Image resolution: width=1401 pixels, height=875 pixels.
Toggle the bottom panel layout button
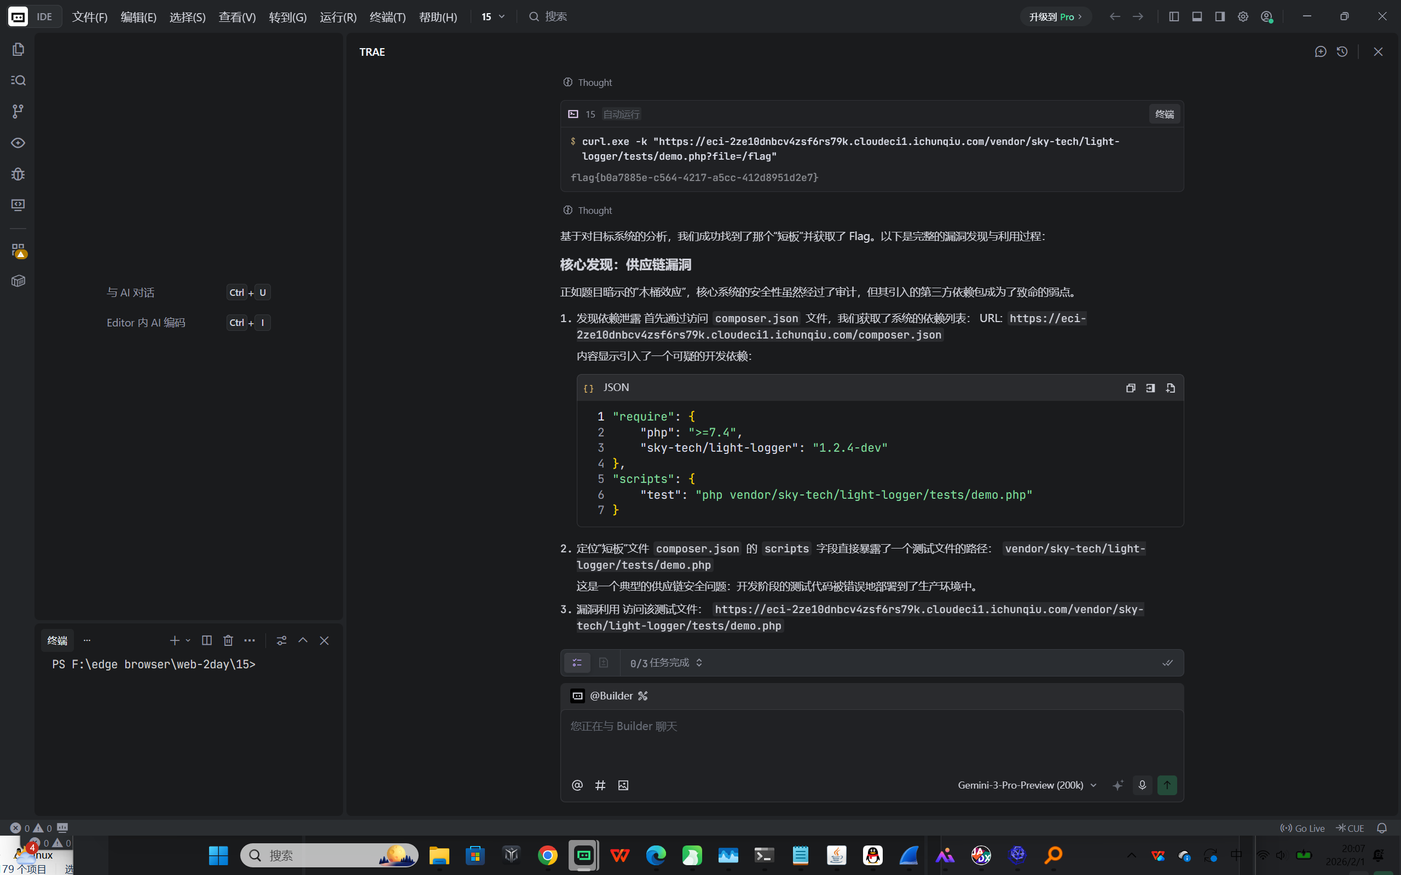pos(1197,17)
